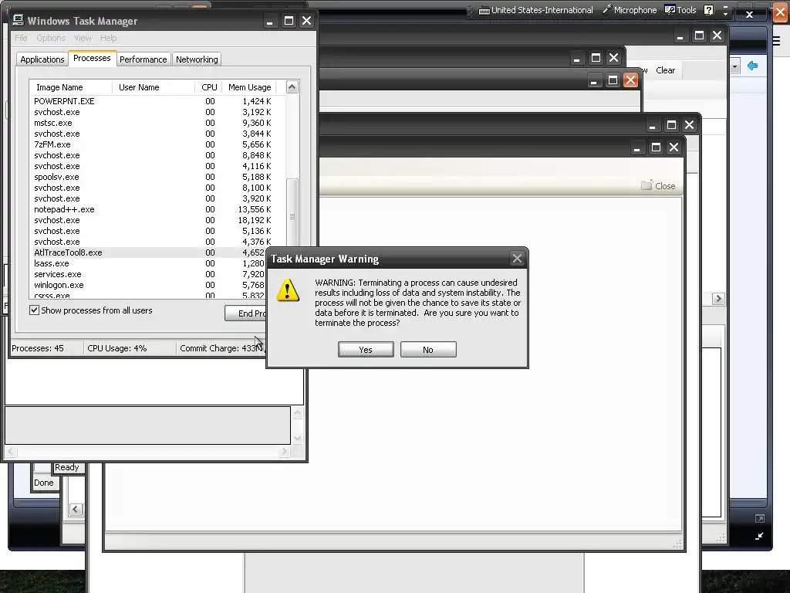Open the Options menu in Task Manager
This screenshot has height=593, width=790.
[x=51, y=38]
